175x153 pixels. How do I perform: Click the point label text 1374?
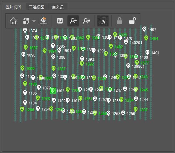coord(33,31)
